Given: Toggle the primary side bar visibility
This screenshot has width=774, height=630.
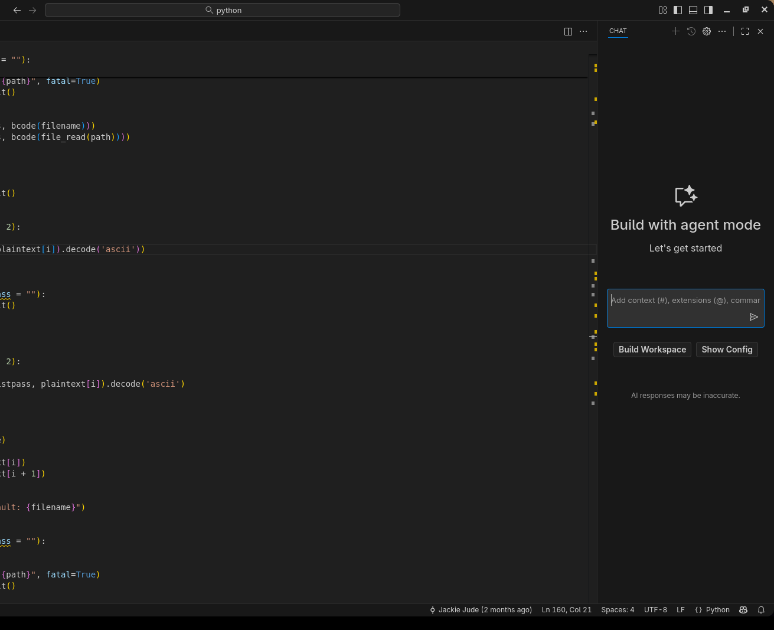Looking at the screenshot, I should coord(678,10).
